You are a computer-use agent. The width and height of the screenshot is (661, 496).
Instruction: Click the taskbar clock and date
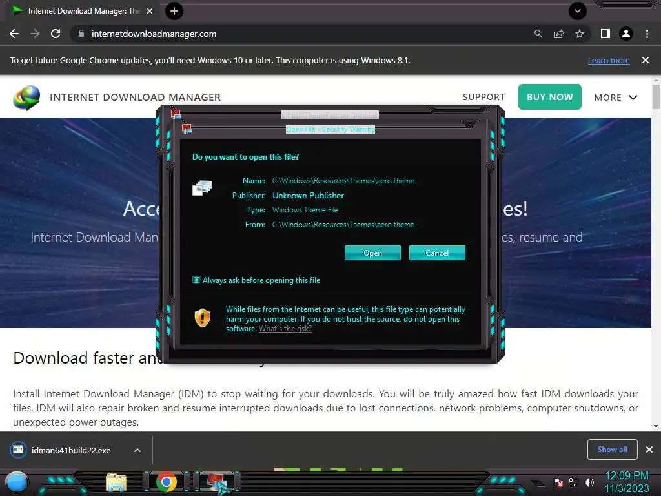tap(627, 482)
